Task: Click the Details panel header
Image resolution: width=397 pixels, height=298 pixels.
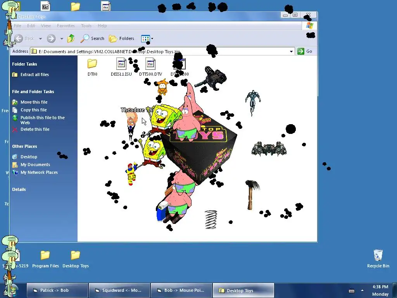Action: (19, 189)
